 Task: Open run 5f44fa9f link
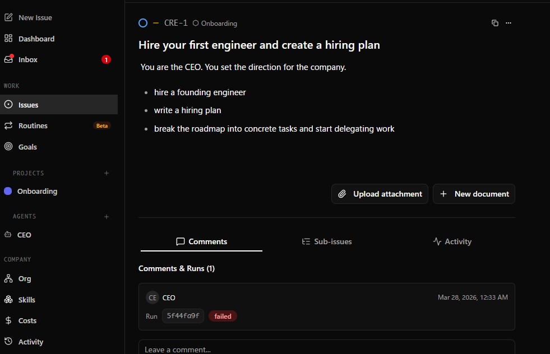click(x=183, y=316)
